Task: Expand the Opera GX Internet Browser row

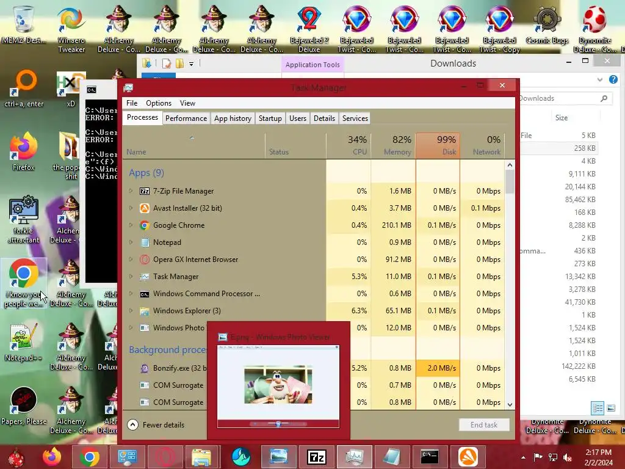Action: click(x=131, y=260)
